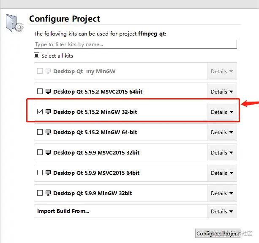Click the Configure Project button
259x243 pixels.
coord(218,233)
